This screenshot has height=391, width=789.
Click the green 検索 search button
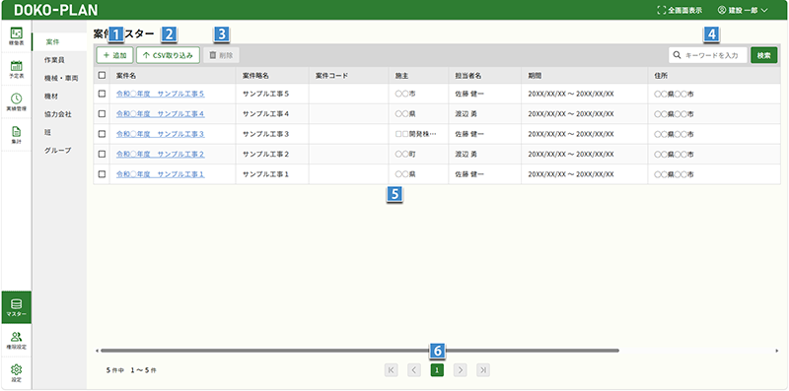(763, 55)
